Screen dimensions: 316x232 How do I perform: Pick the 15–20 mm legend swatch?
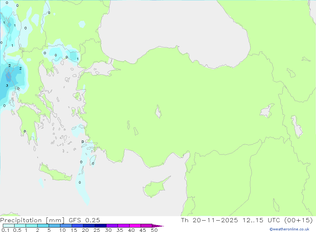coord(77,226)
